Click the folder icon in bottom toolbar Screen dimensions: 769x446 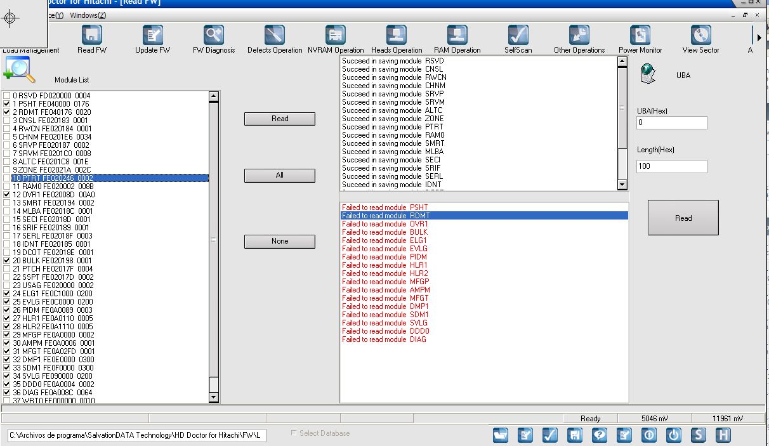(x=501, y=435)
